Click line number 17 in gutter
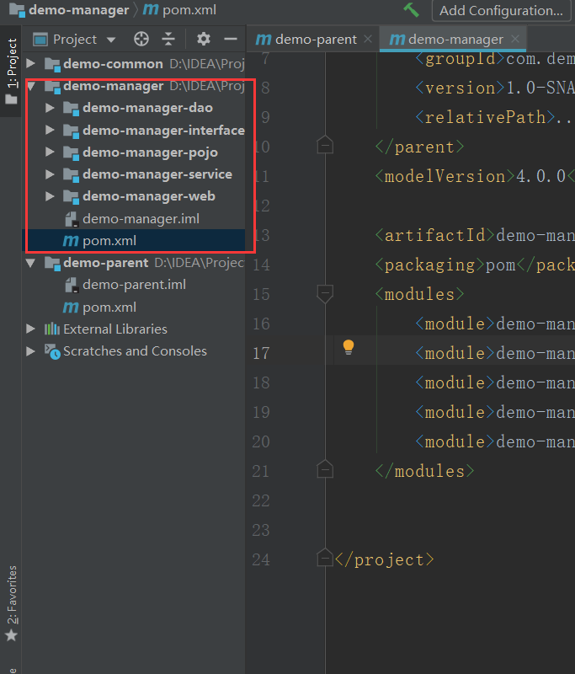575x674 pixels. click(261, 354)
